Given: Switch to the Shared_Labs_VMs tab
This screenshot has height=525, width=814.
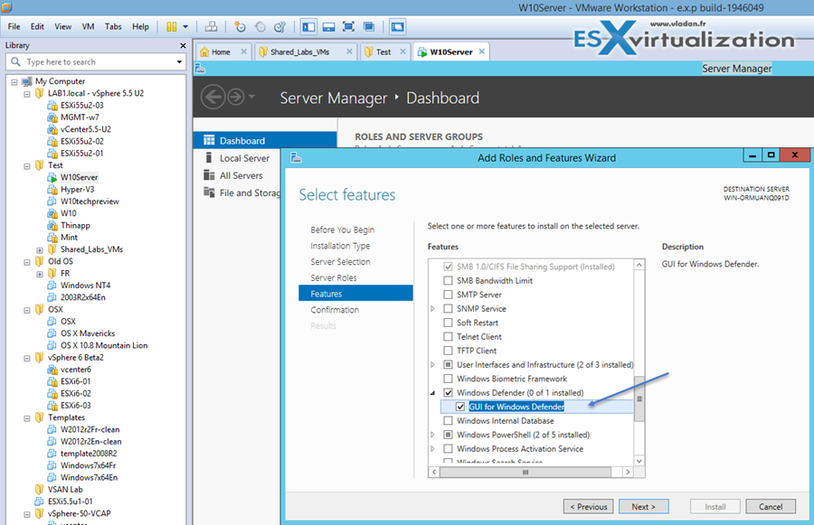Looking at the screenshot, I should (x=299, y=52).
